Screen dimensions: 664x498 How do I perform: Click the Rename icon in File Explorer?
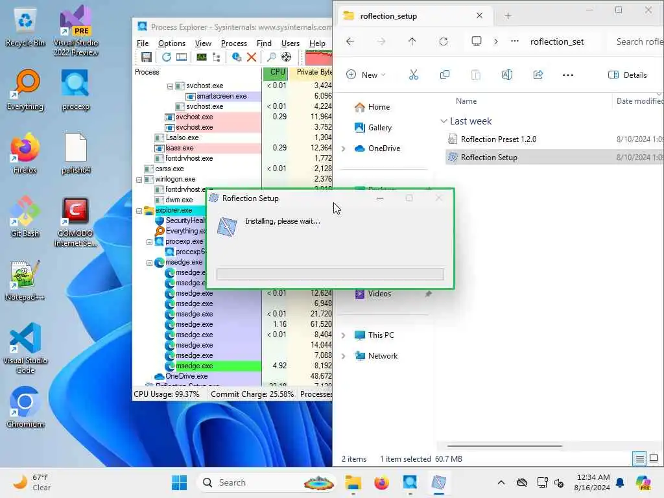pos(507,75)
